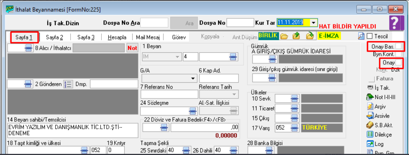Open country lookup for 11 Ticaret

point(294,109)
